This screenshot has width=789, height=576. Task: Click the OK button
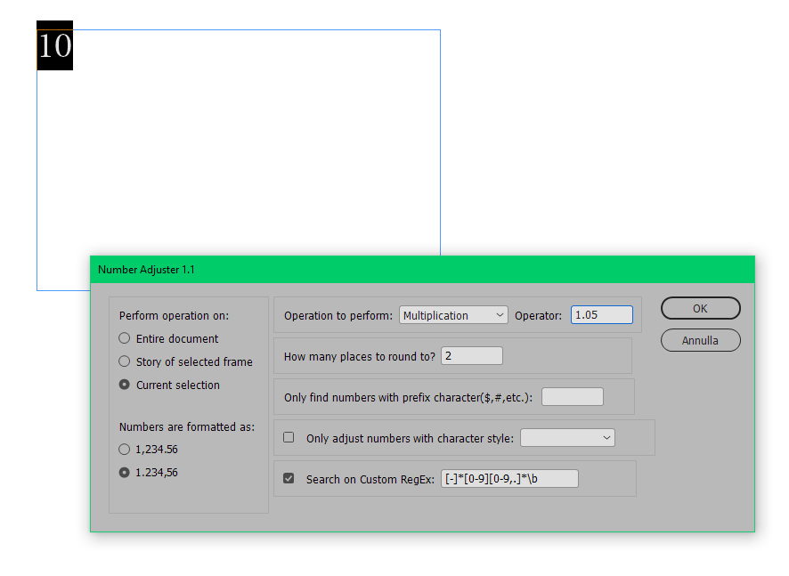(700, 308)
